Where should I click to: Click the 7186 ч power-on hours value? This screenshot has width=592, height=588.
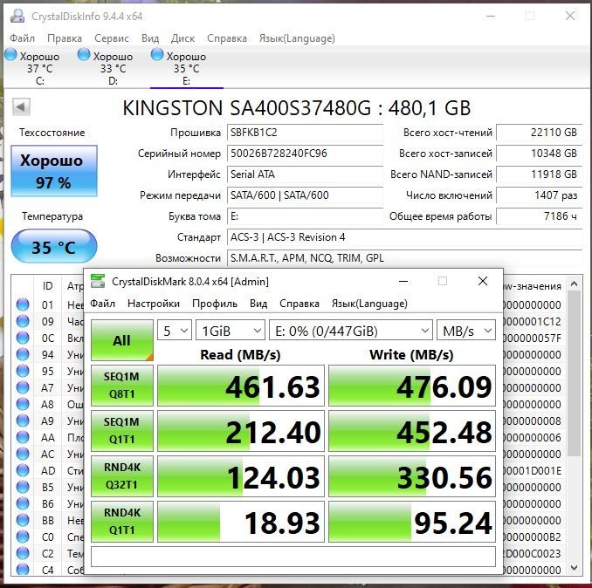[539, 216]
